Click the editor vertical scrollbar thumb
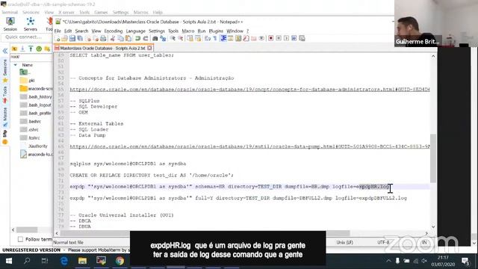Screen dimensions: 478x269 433,158
